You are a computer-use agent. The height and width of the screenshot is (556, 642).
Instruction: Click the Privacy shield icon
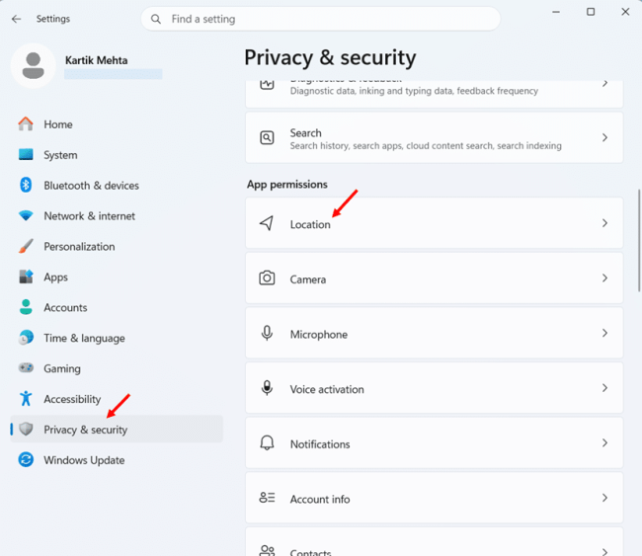[26, 429]
